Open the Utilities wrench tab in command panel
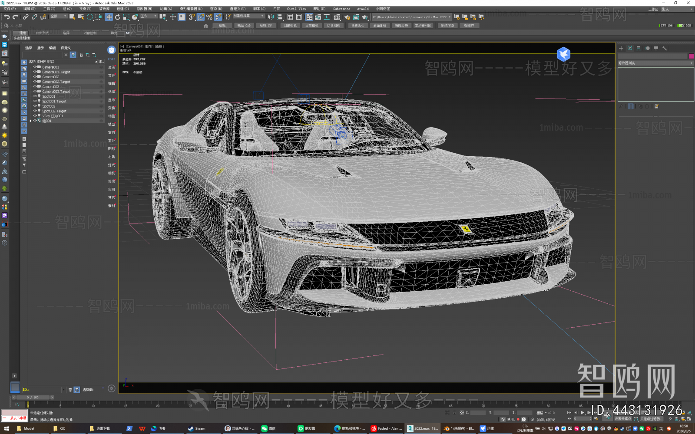Viewport: 695px width, 434px height. [665, 48]
